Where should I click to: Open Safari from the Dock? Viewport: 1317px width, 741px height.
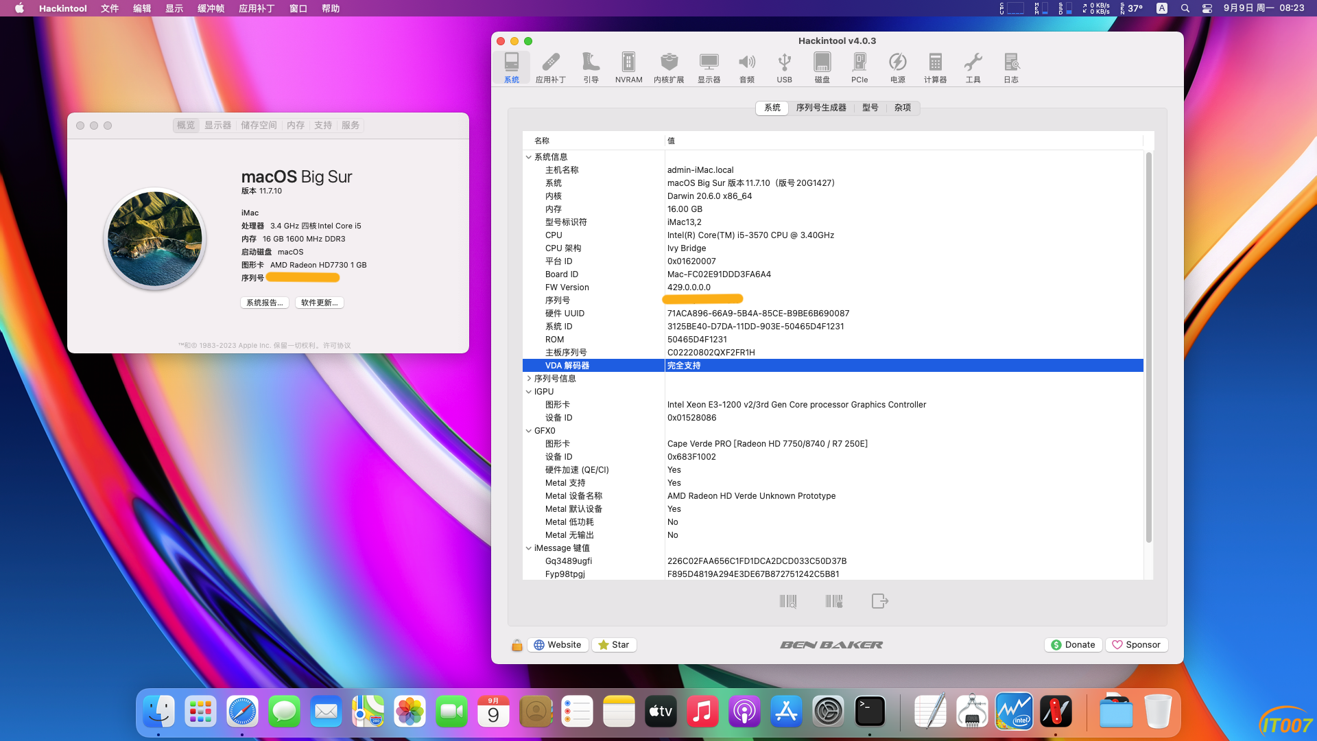(243, 711)
